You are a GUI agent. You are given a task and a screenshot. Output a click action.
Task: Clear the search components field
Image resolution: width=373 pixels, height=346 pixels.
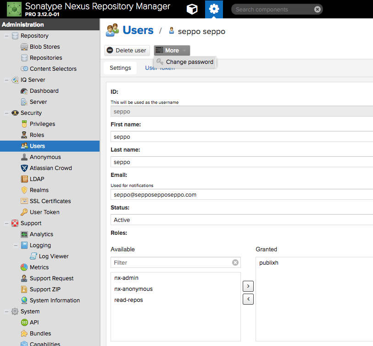click(x=317, y=9)
